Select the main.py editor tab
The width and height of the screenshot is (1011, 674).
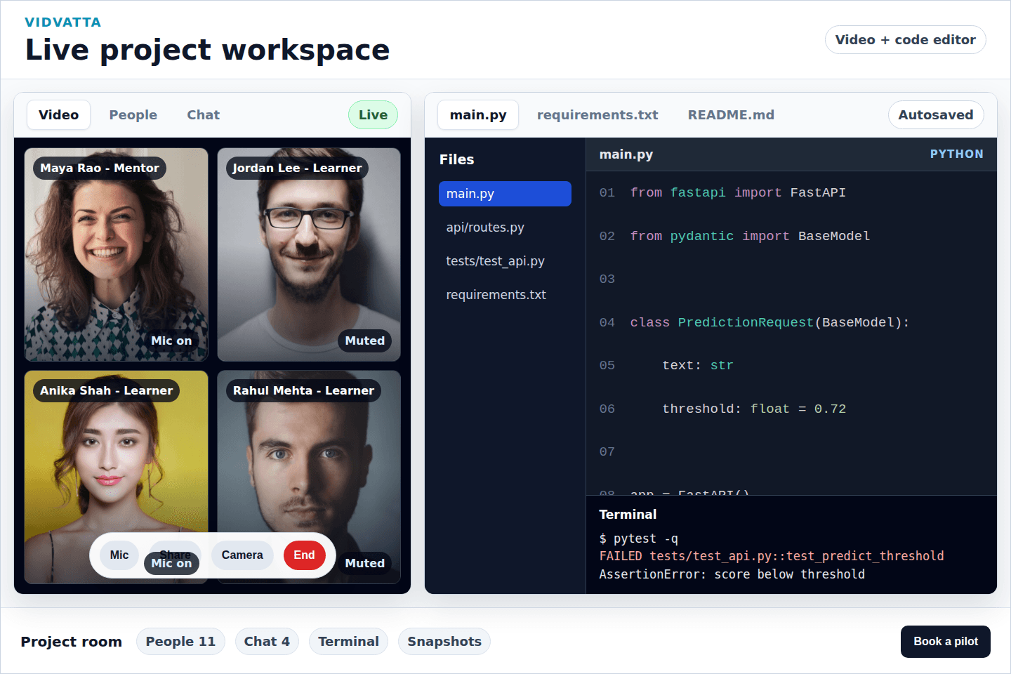click(x=478, y=115)
